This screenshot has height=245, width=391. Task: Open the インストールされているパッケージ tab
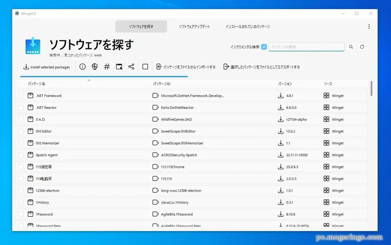[x=248, y=27]
